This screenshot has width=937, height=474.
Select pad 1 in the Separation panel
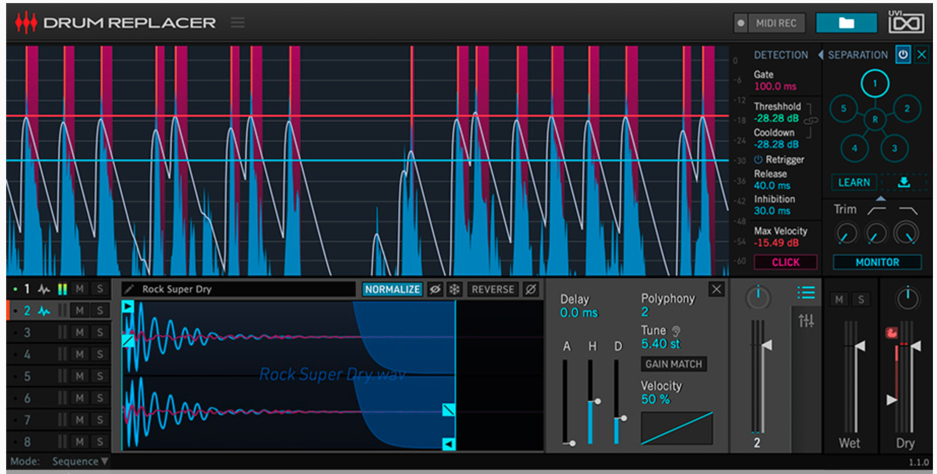pyautogui.click(x=875, y=83)
